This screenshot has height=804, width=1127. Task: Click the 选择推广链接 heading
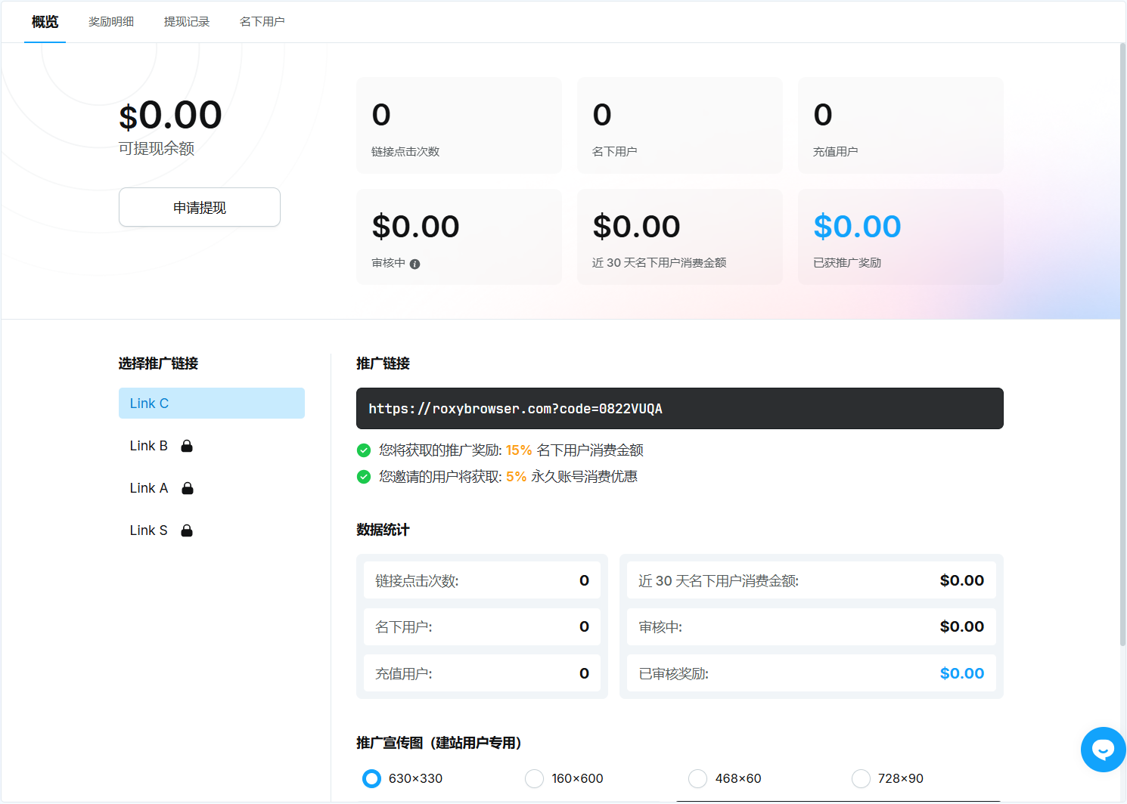[158, 363]
